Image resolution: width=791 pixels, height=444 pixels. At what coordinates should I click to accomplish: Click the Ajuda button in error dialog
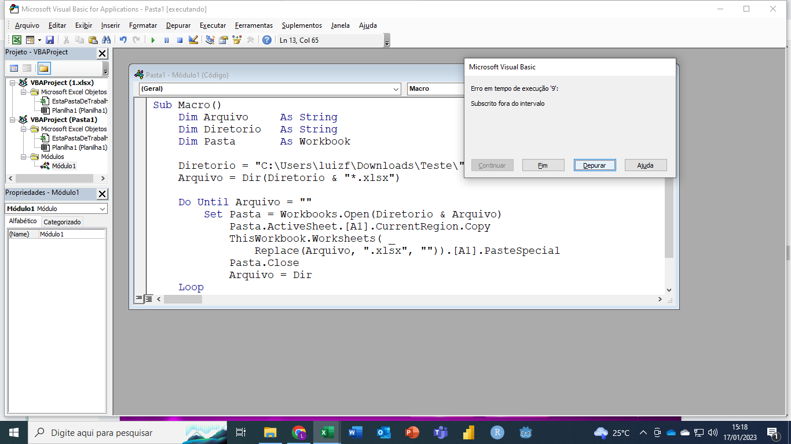pos(646,165)
